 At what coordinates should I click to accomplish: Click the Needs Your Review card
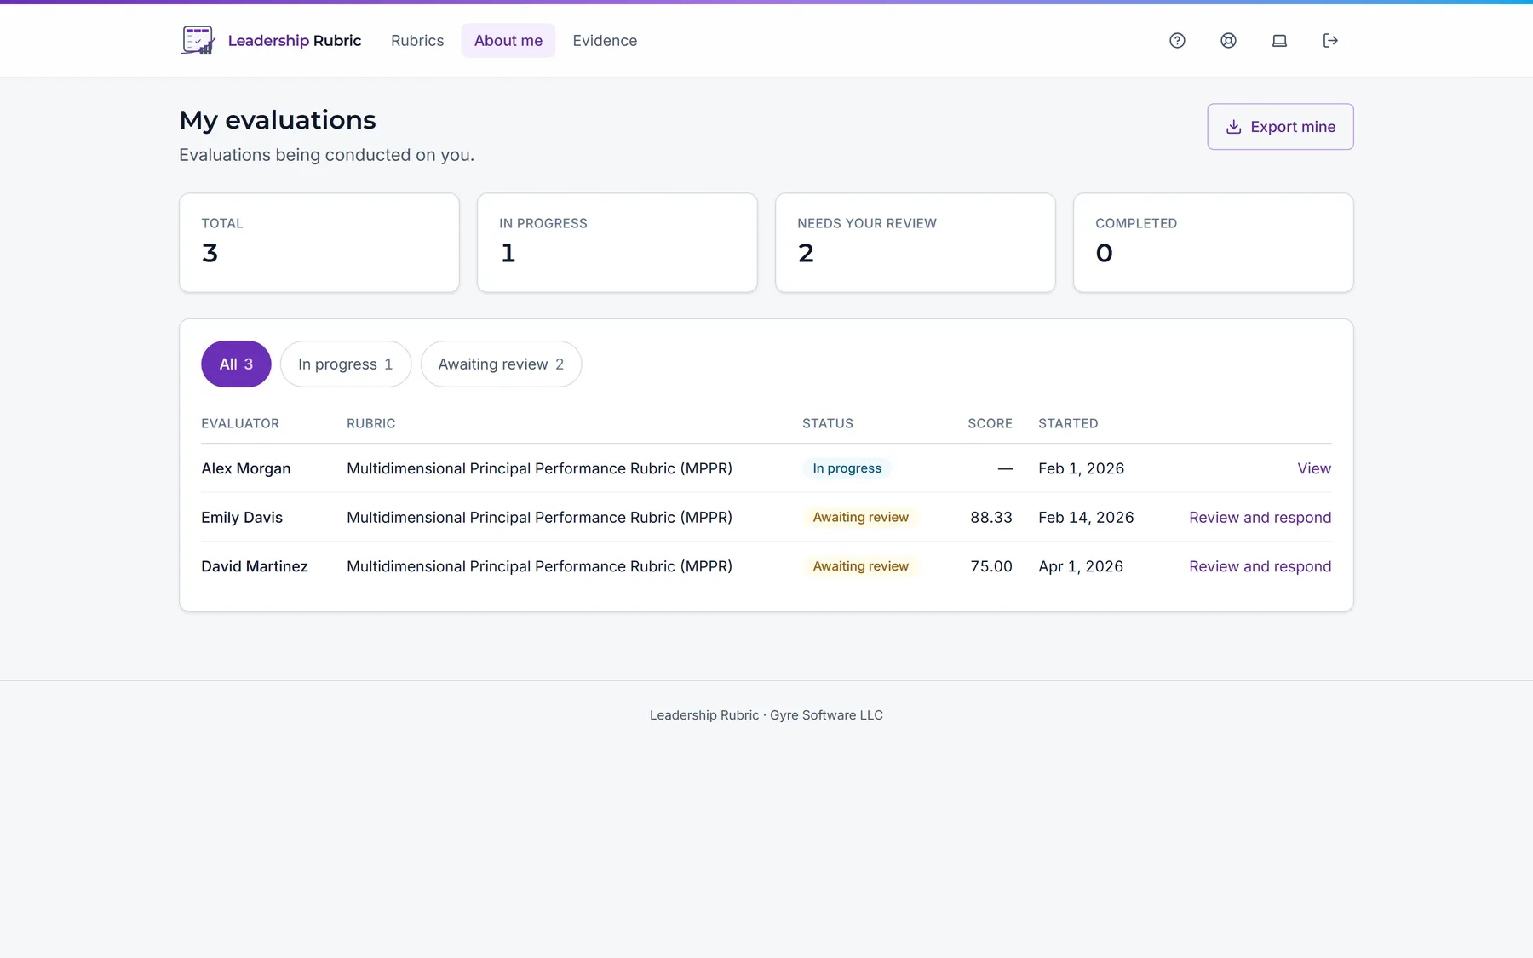coord(916,243)
